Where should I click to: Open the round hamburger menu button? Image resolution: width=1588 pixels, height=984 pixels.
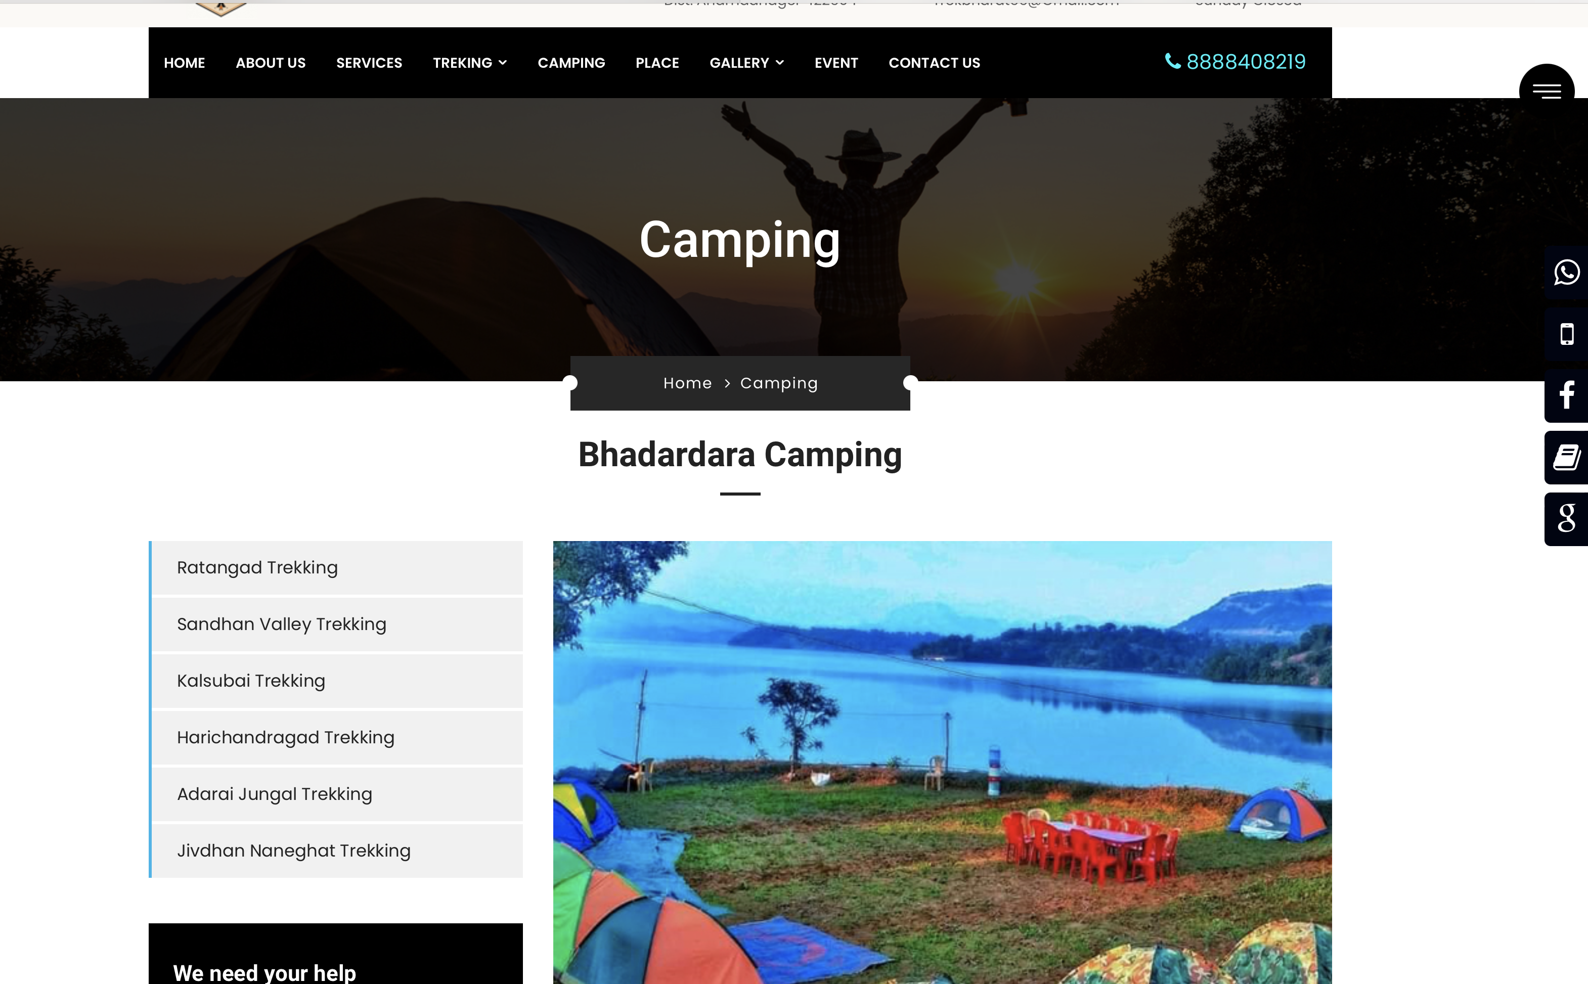pyautogui.click(x=1547, y=90)
